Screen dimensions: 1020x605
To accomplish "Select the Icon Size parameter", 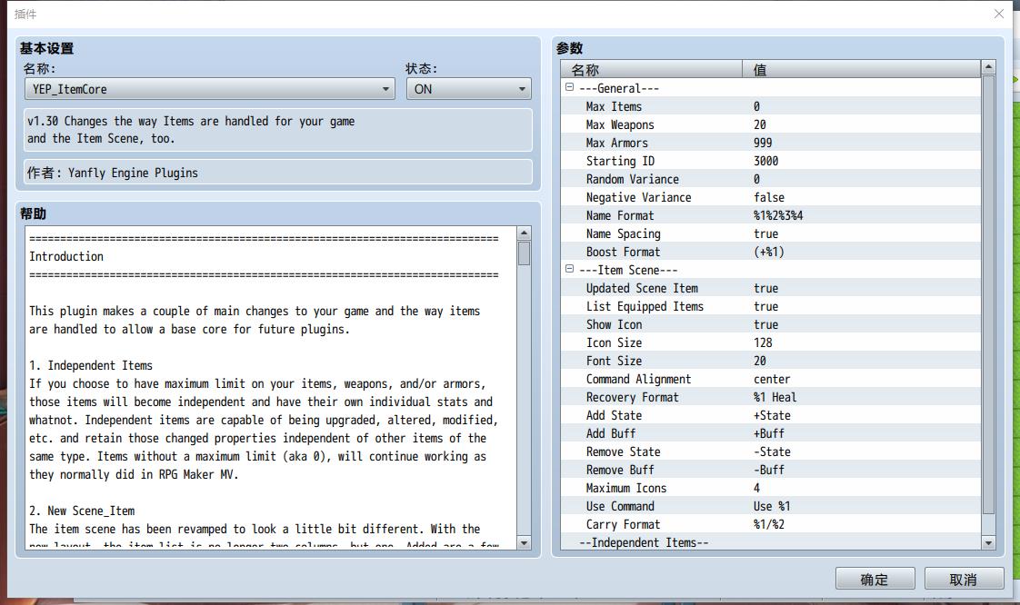I will [x=771, y=343].
